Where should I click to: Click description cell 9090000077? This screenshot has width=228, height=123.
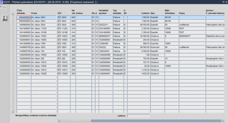(x=192, y=36)
